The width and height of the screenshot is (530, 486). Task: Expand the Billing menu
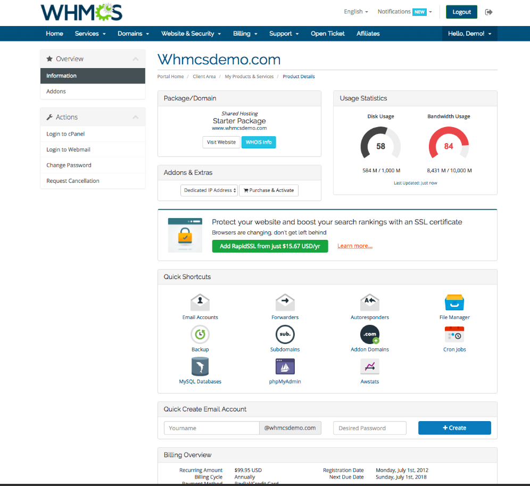(245, 33)
